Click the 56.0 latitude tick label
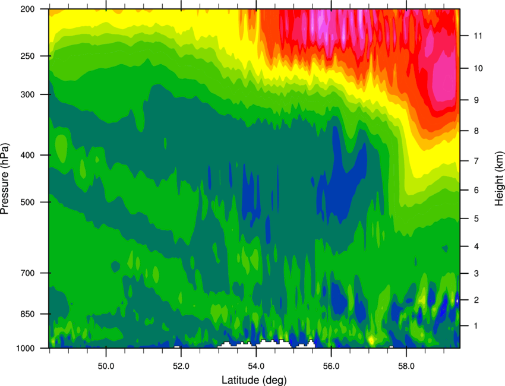Image resolution: width=505 pixels, height=386 pixels. [331, 366]
